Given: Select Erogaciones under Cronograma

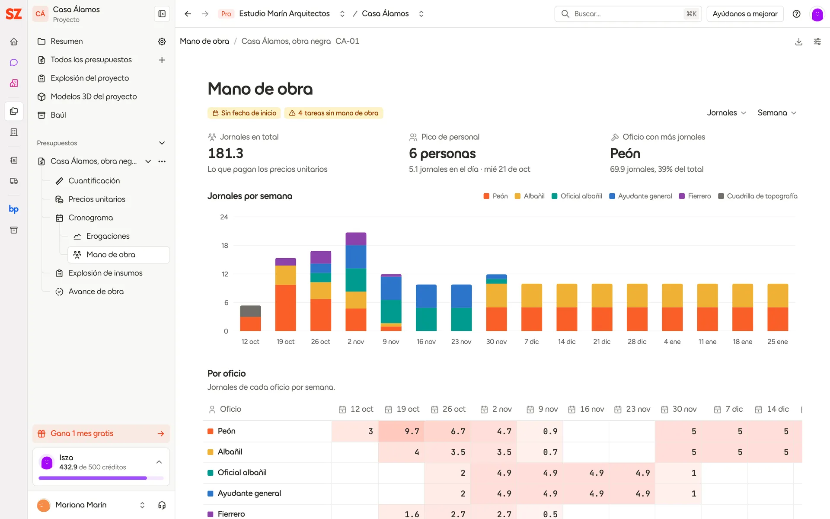Looking at the screenshot, I should 108,236.
